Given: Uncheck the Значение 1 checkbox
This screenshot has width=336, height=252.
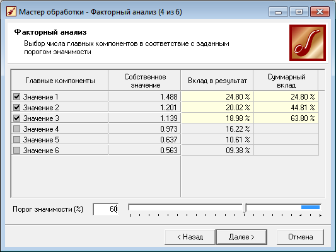Looking at the screenshot, I should pos(17,96).
